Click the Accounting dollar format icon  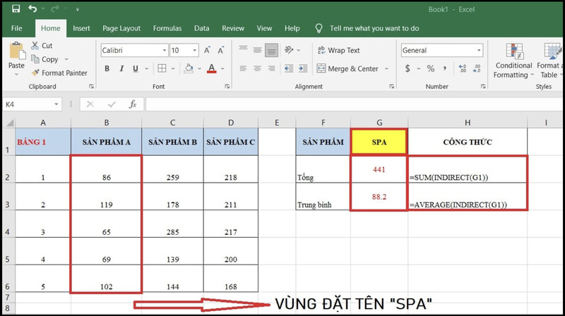coord(408,68)
